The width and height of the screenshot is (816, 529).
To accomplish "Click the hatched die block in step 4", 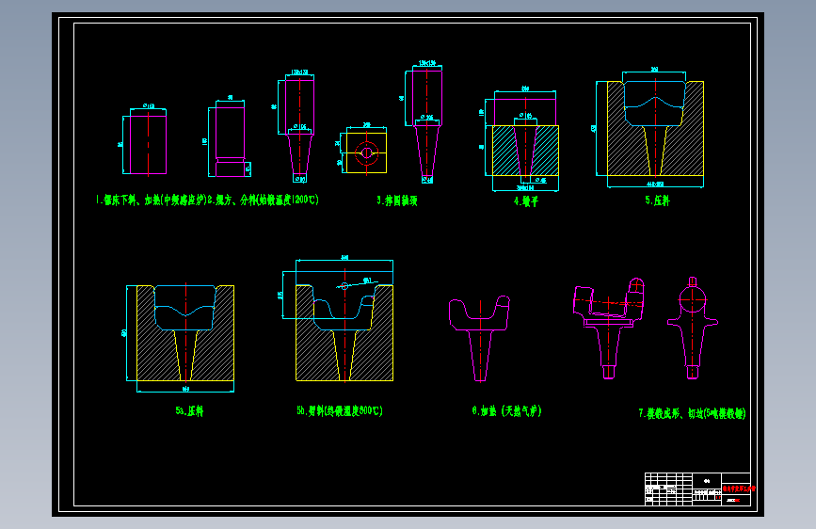I will tap(525, 151).
